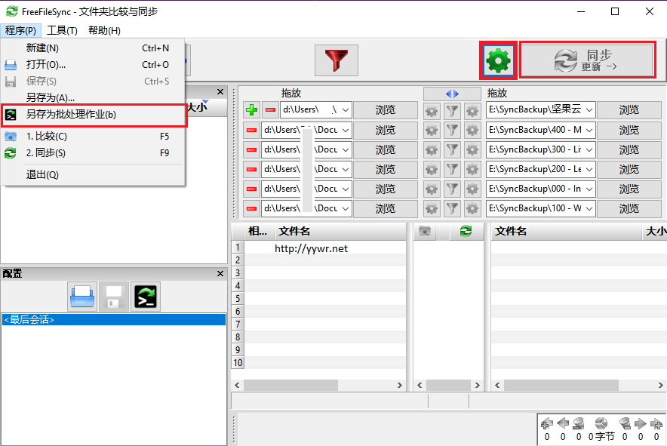
Task: Open local filter for 400 - M pair
Action: pyautogui.click(x=452, y=130)
